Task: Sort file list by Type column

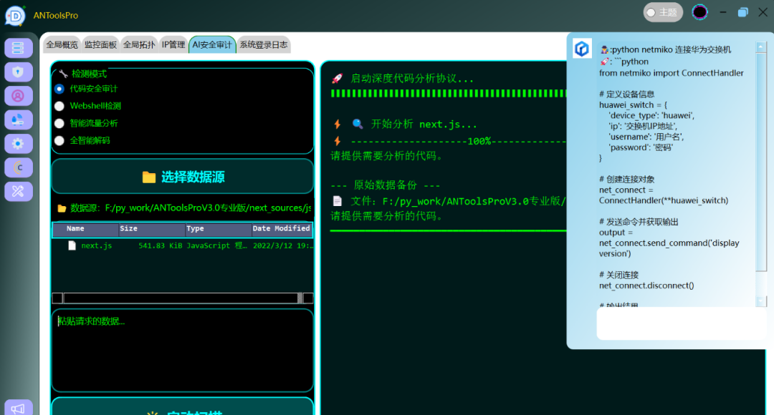Action: 218,229
